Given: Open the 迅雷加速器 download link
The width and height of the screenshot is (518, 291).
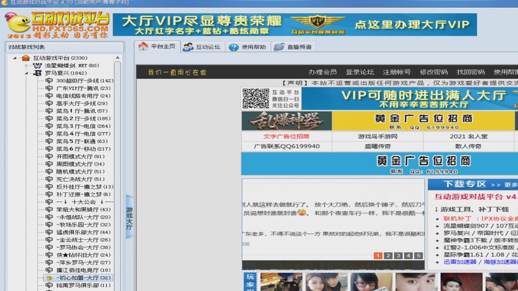Looking at the screenshot, I should point(460,262).
